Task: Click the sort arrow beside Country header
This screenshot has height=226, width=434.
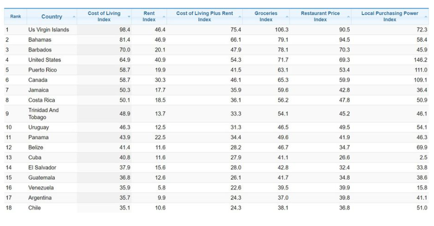Action: (74, 17)
